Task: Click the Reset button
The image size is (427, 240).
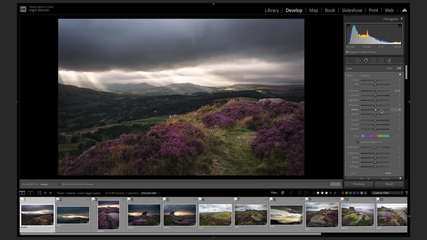Action: click(389, 184)
